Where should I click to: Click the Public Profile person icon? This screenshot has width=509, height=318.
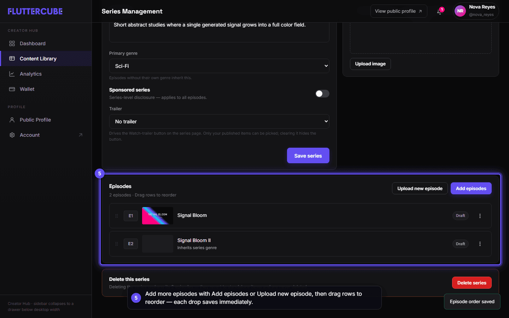[x=12, y=120]
